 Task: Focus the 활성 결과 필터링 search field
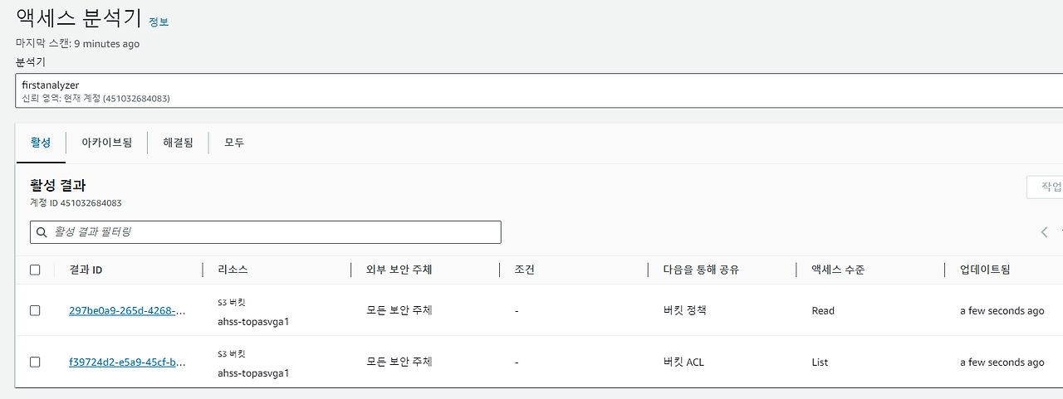click(x=266, y=232)
